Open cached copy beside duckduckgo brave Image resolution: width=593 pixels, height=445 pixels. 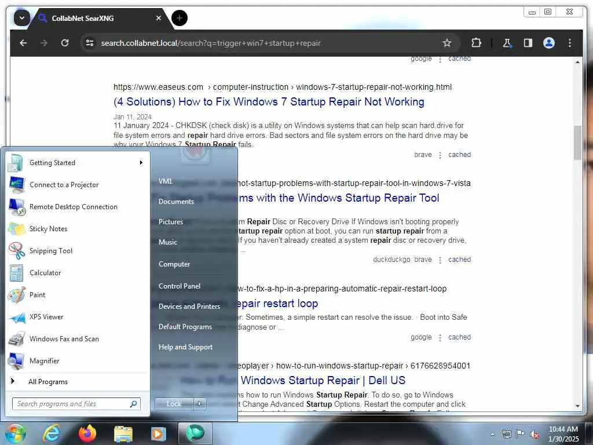click(459, 260)
